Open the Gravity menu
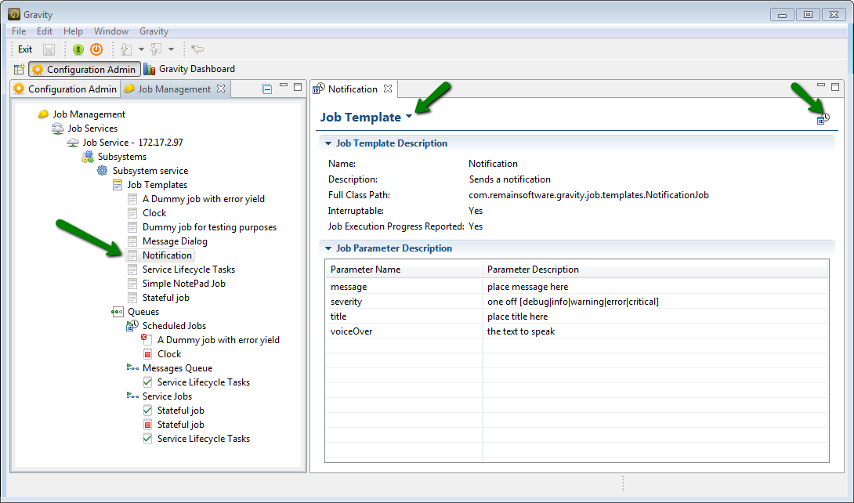This screenshot has height=503, width=854. point(154,31)
